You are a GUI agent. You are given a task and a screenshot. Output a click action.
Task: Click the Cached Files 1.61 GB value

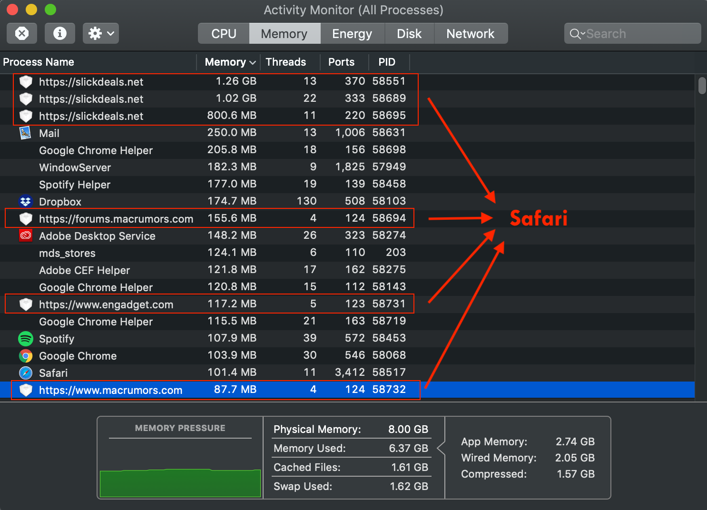(410, 467)
